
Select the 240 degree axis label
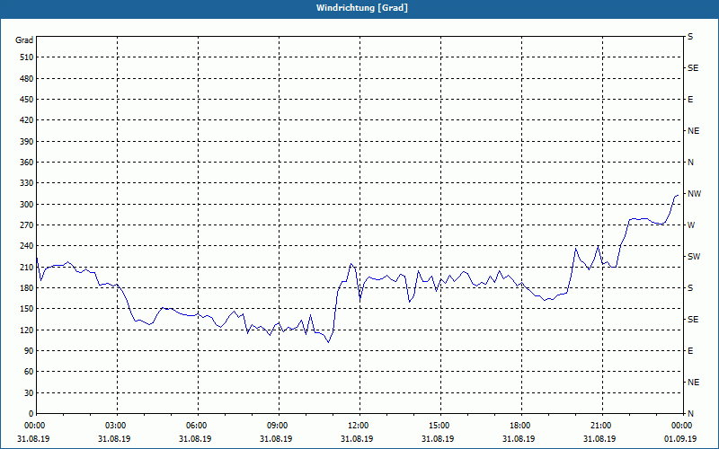[x=26, y=246]
